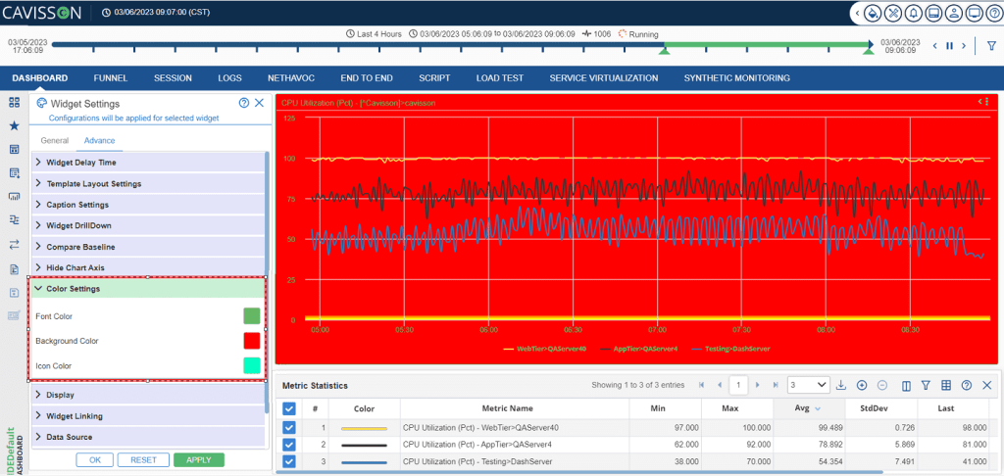Pause the running timeline
Viewport: 1004px width, 476px height.
(949, 45)
